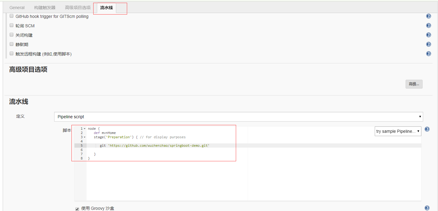Viewport: 438px width, 211px height.
Task: Select the 流水线 tab
Action: (106, 8)
